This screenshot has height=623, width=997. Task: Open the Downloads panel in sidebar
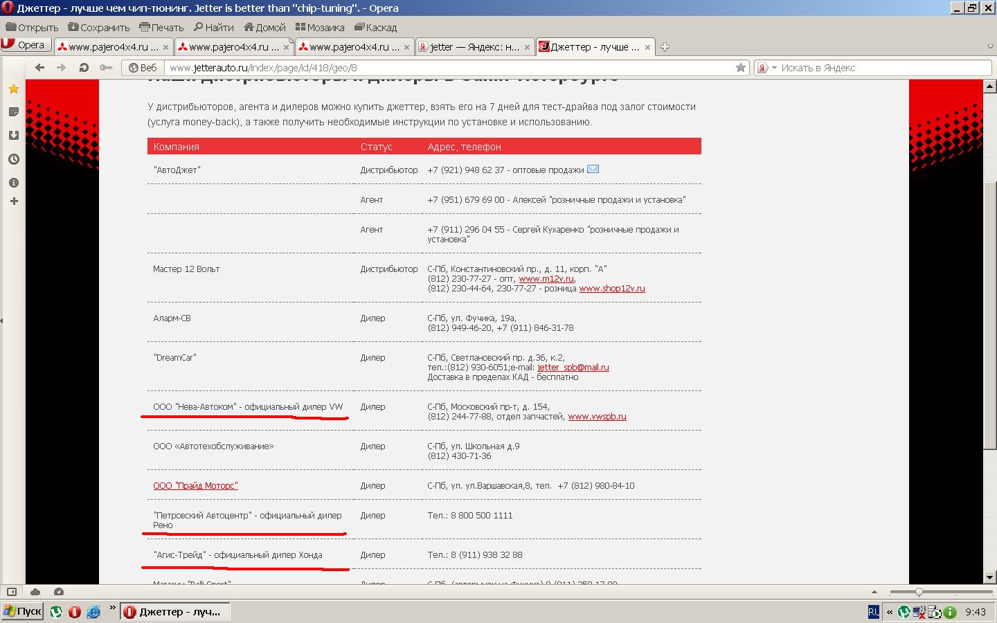coord(13,136)
